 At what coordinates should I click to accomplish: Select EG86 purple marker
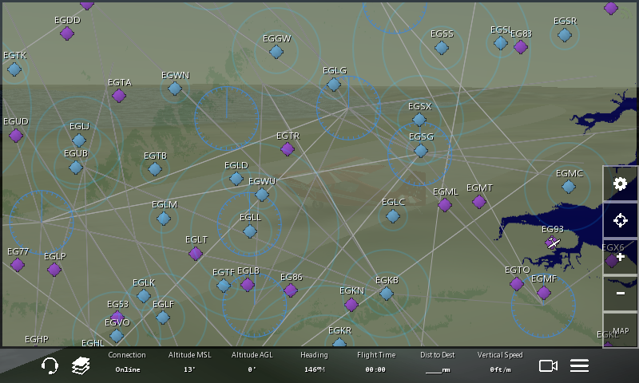pyautogui.click(x=291, y=290)
